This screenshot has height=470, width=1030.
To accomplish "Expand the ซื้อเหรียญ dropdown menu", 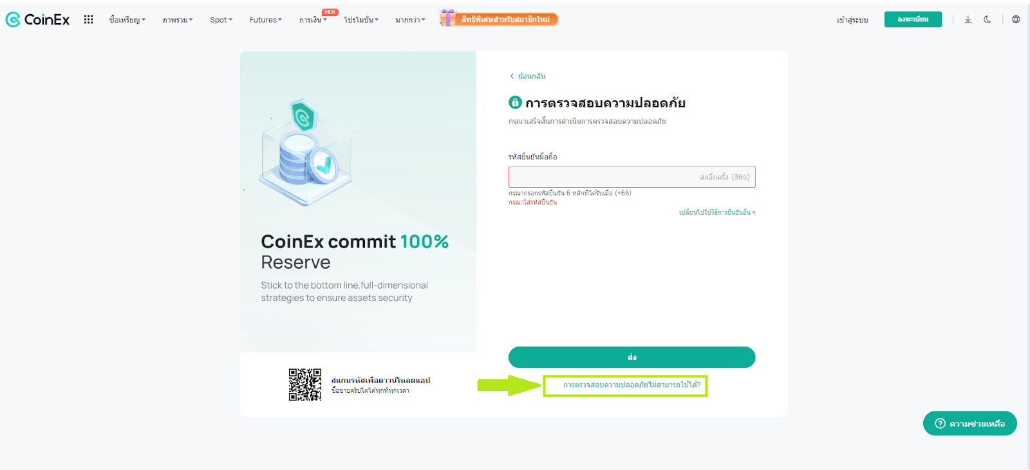I will pyautogui.click(x=127, y=20).
